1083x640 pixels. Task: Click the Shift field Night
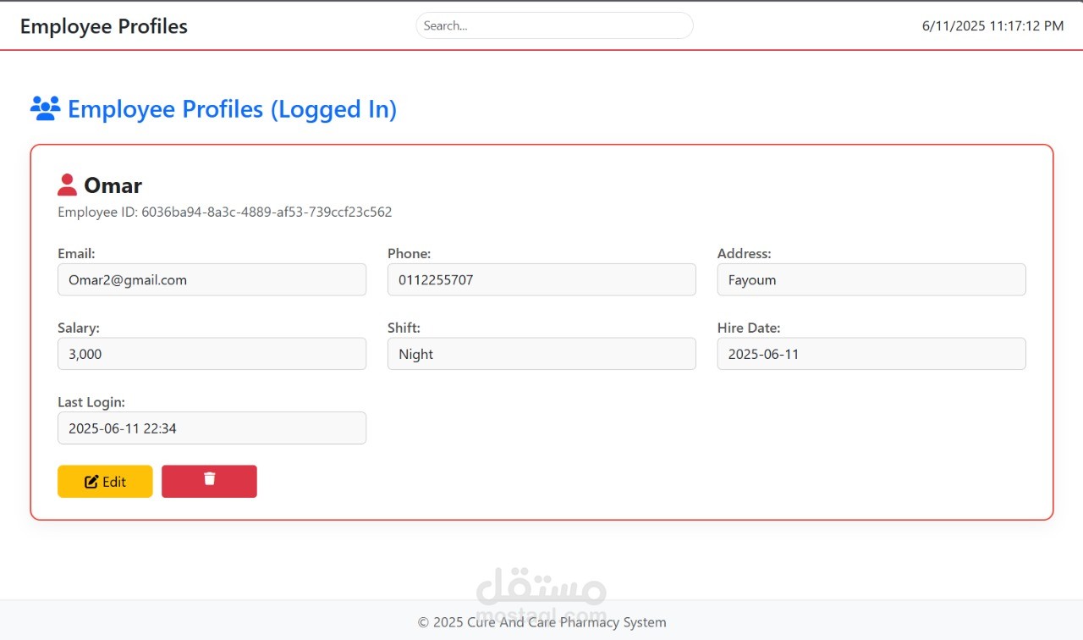541,354
